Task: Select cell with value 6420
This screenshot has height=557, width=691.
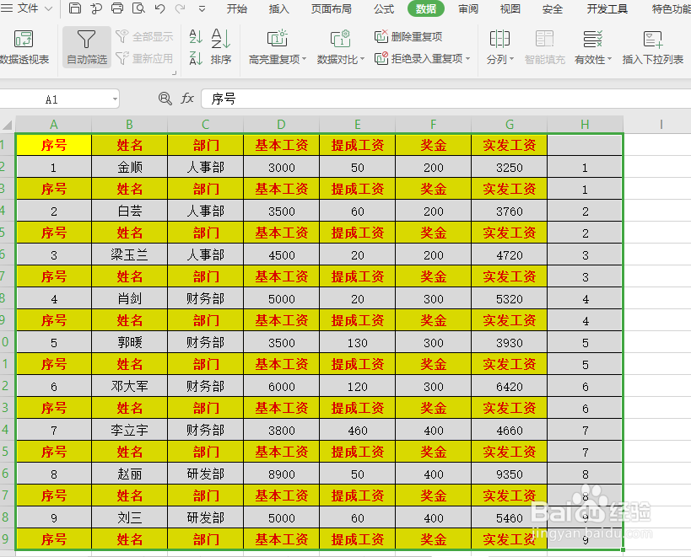Action: [510, 386]
